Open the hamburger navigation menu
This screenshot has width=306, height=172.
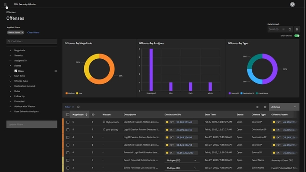click(5, 4)
